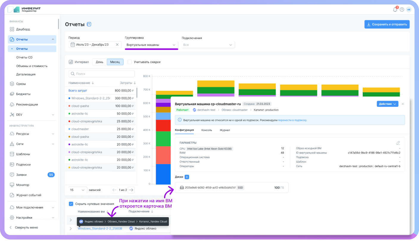Switch to the Журнал tab
419x241 pixels.
click(x=225, y=130)
